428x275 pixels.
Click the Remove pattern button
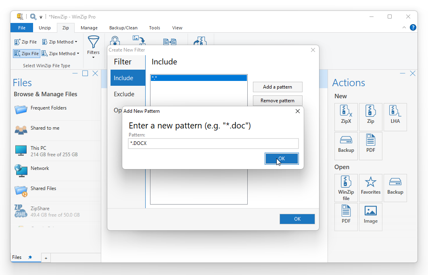point(278,101)
